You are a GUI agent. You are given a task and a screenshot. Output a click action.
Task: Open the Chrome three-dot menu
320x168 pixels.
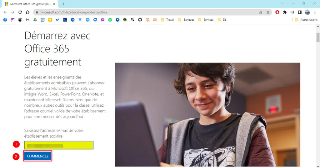coord(315,12)
